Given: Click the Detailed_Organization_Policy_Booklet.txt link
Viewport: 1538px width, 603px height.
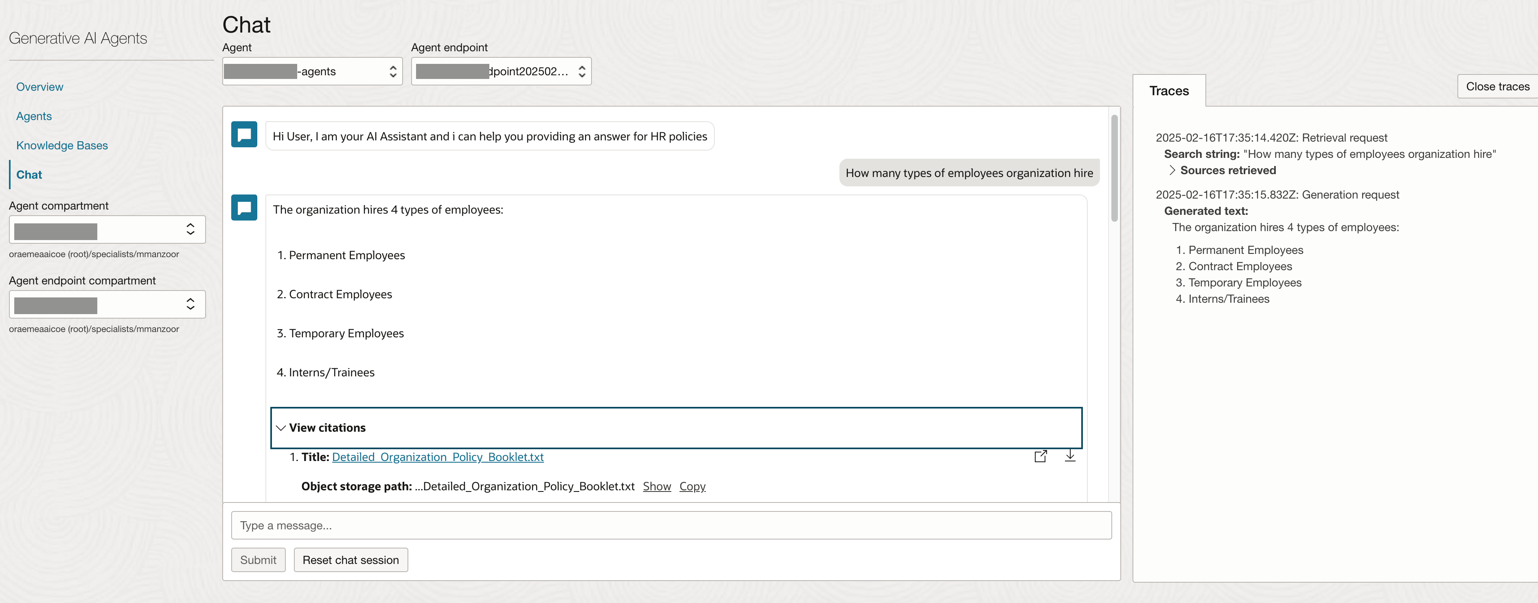Looking at the screenshot, I should click(x=438, y=456).
